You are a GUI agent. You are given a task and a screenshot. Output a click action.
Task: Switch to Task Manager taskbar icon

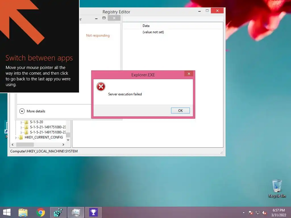click(x=76, y=212)
